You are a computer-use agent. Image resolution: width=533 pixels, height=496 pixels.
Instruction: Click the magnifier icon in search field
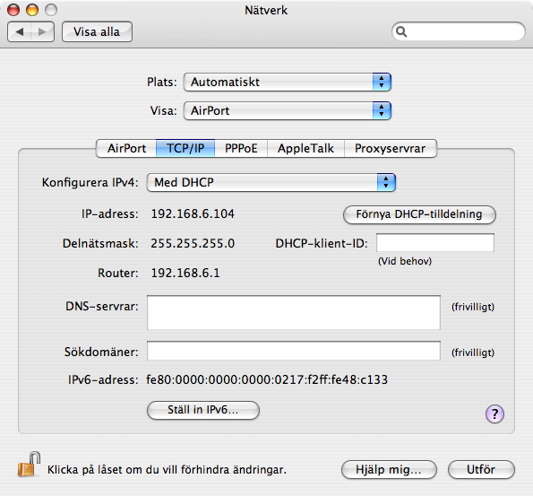[x=401, y=31]
